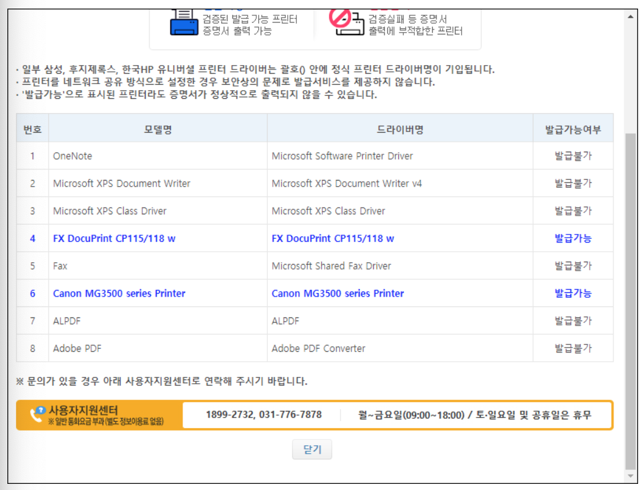Click 사용자지원센터 label
Image resolution: width=643 pixels, height=490 pixels.
83,410
